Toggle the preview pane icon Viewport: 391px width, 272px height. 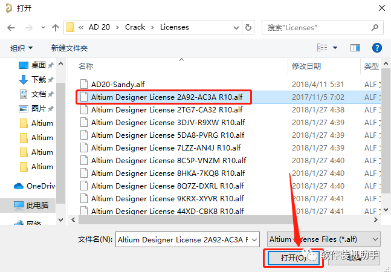pos(355,48)
